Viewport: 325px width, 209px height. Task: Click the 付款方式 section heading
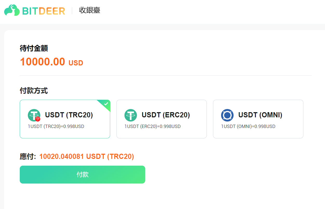pos(34,91)
